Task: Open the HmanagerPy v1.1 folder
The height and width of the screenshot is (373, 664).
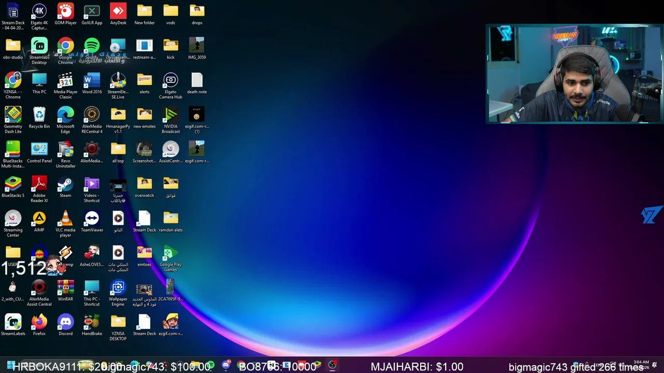Action: 118,120
